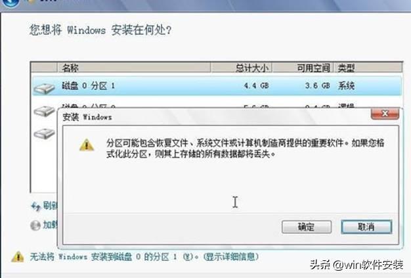The image size is (411, 278).
Task: Click the 加载 driver disc icon
Action: tap(35, 225)
